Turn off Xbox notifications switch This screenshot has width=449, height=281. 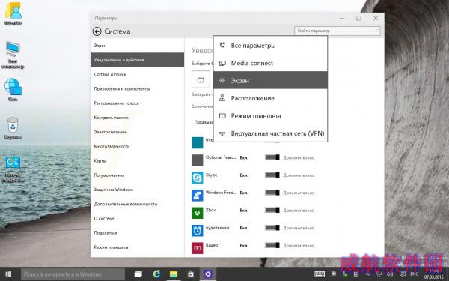(272, 210)
